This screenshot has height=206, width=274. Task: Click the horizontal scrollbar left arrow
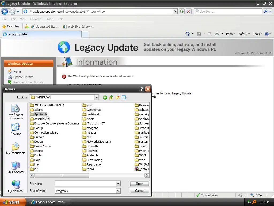pos(32,175)
